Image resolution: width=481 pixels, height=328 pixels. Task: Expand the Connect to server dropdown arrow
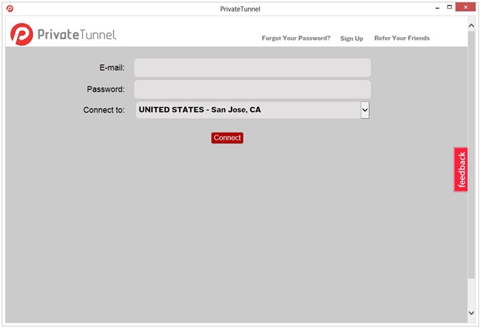[x=365, y=110]
